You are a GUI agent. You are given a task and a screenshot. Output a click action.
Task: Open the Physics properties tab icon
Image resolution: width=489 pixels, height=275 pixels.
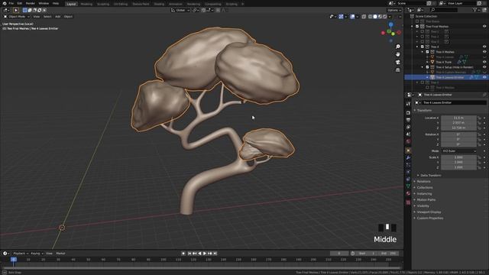pos(408,172)
